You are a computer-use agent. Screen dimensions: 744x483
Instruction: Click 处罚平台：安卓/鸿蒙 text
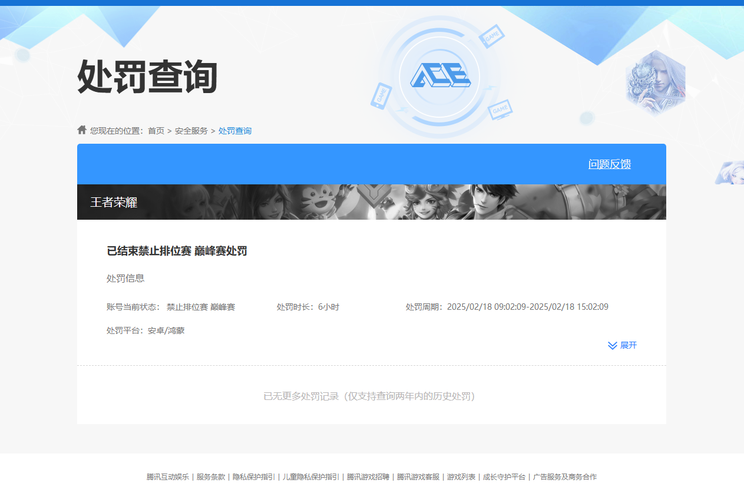point(146,330)
